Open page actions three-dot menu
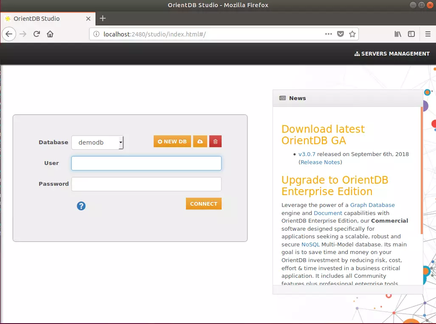This screenshot has height=324, width=436. coord(329,34)
